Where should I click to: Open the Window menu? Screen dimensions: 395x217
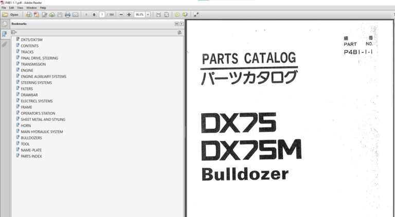tap(31, 8)
